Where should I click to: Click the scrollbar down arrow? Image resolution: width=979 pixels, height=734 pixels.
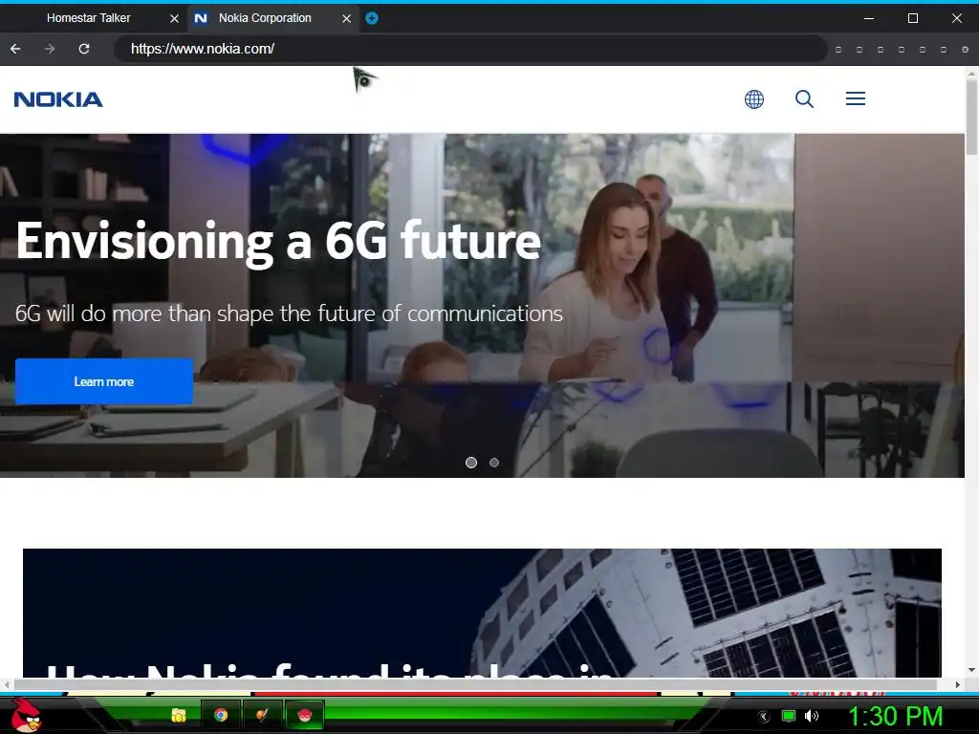pos(971,670)
